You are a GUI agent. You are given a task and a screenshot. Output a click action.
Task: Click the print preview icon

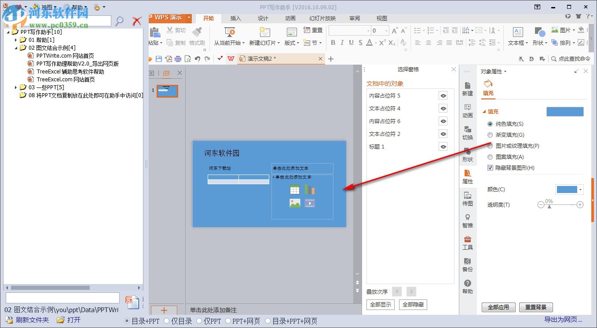(x=188, y=59)
